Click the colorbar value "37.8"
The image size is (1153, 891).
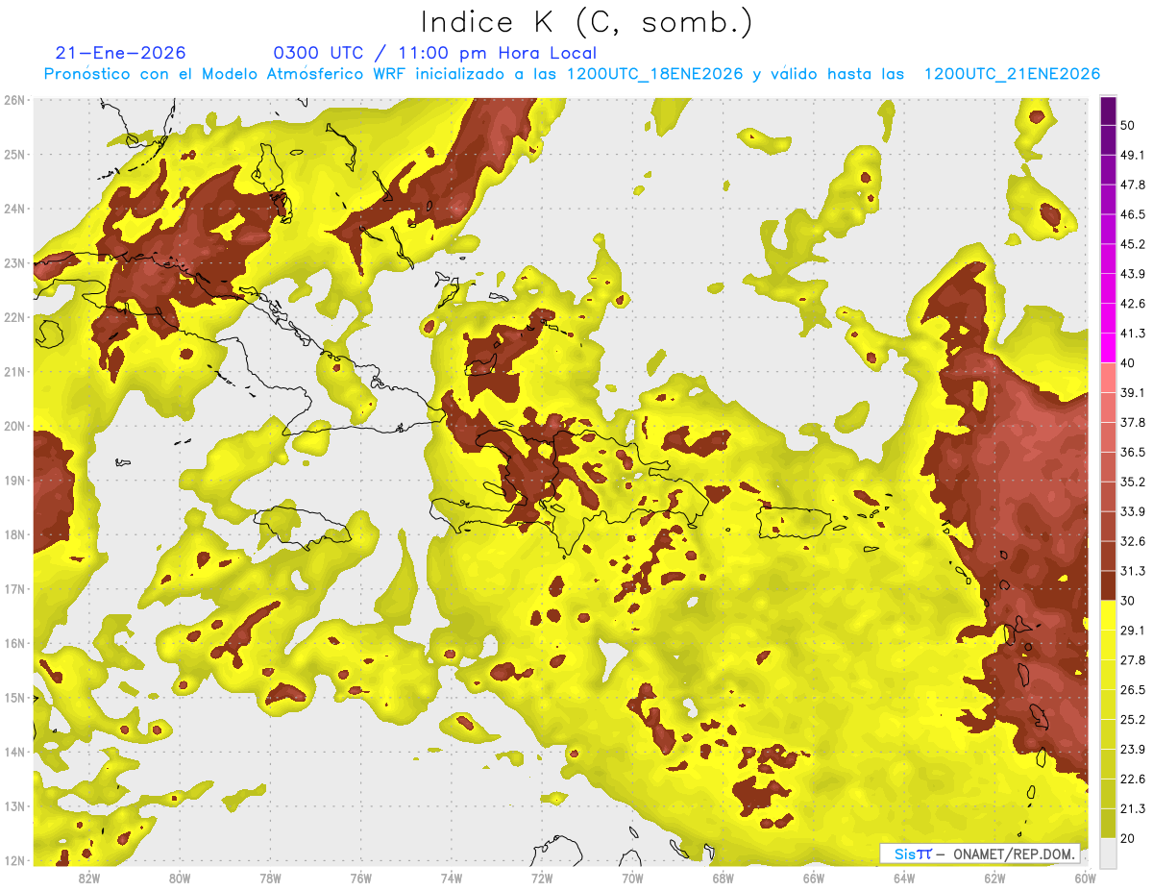[x=1132, y=422]
